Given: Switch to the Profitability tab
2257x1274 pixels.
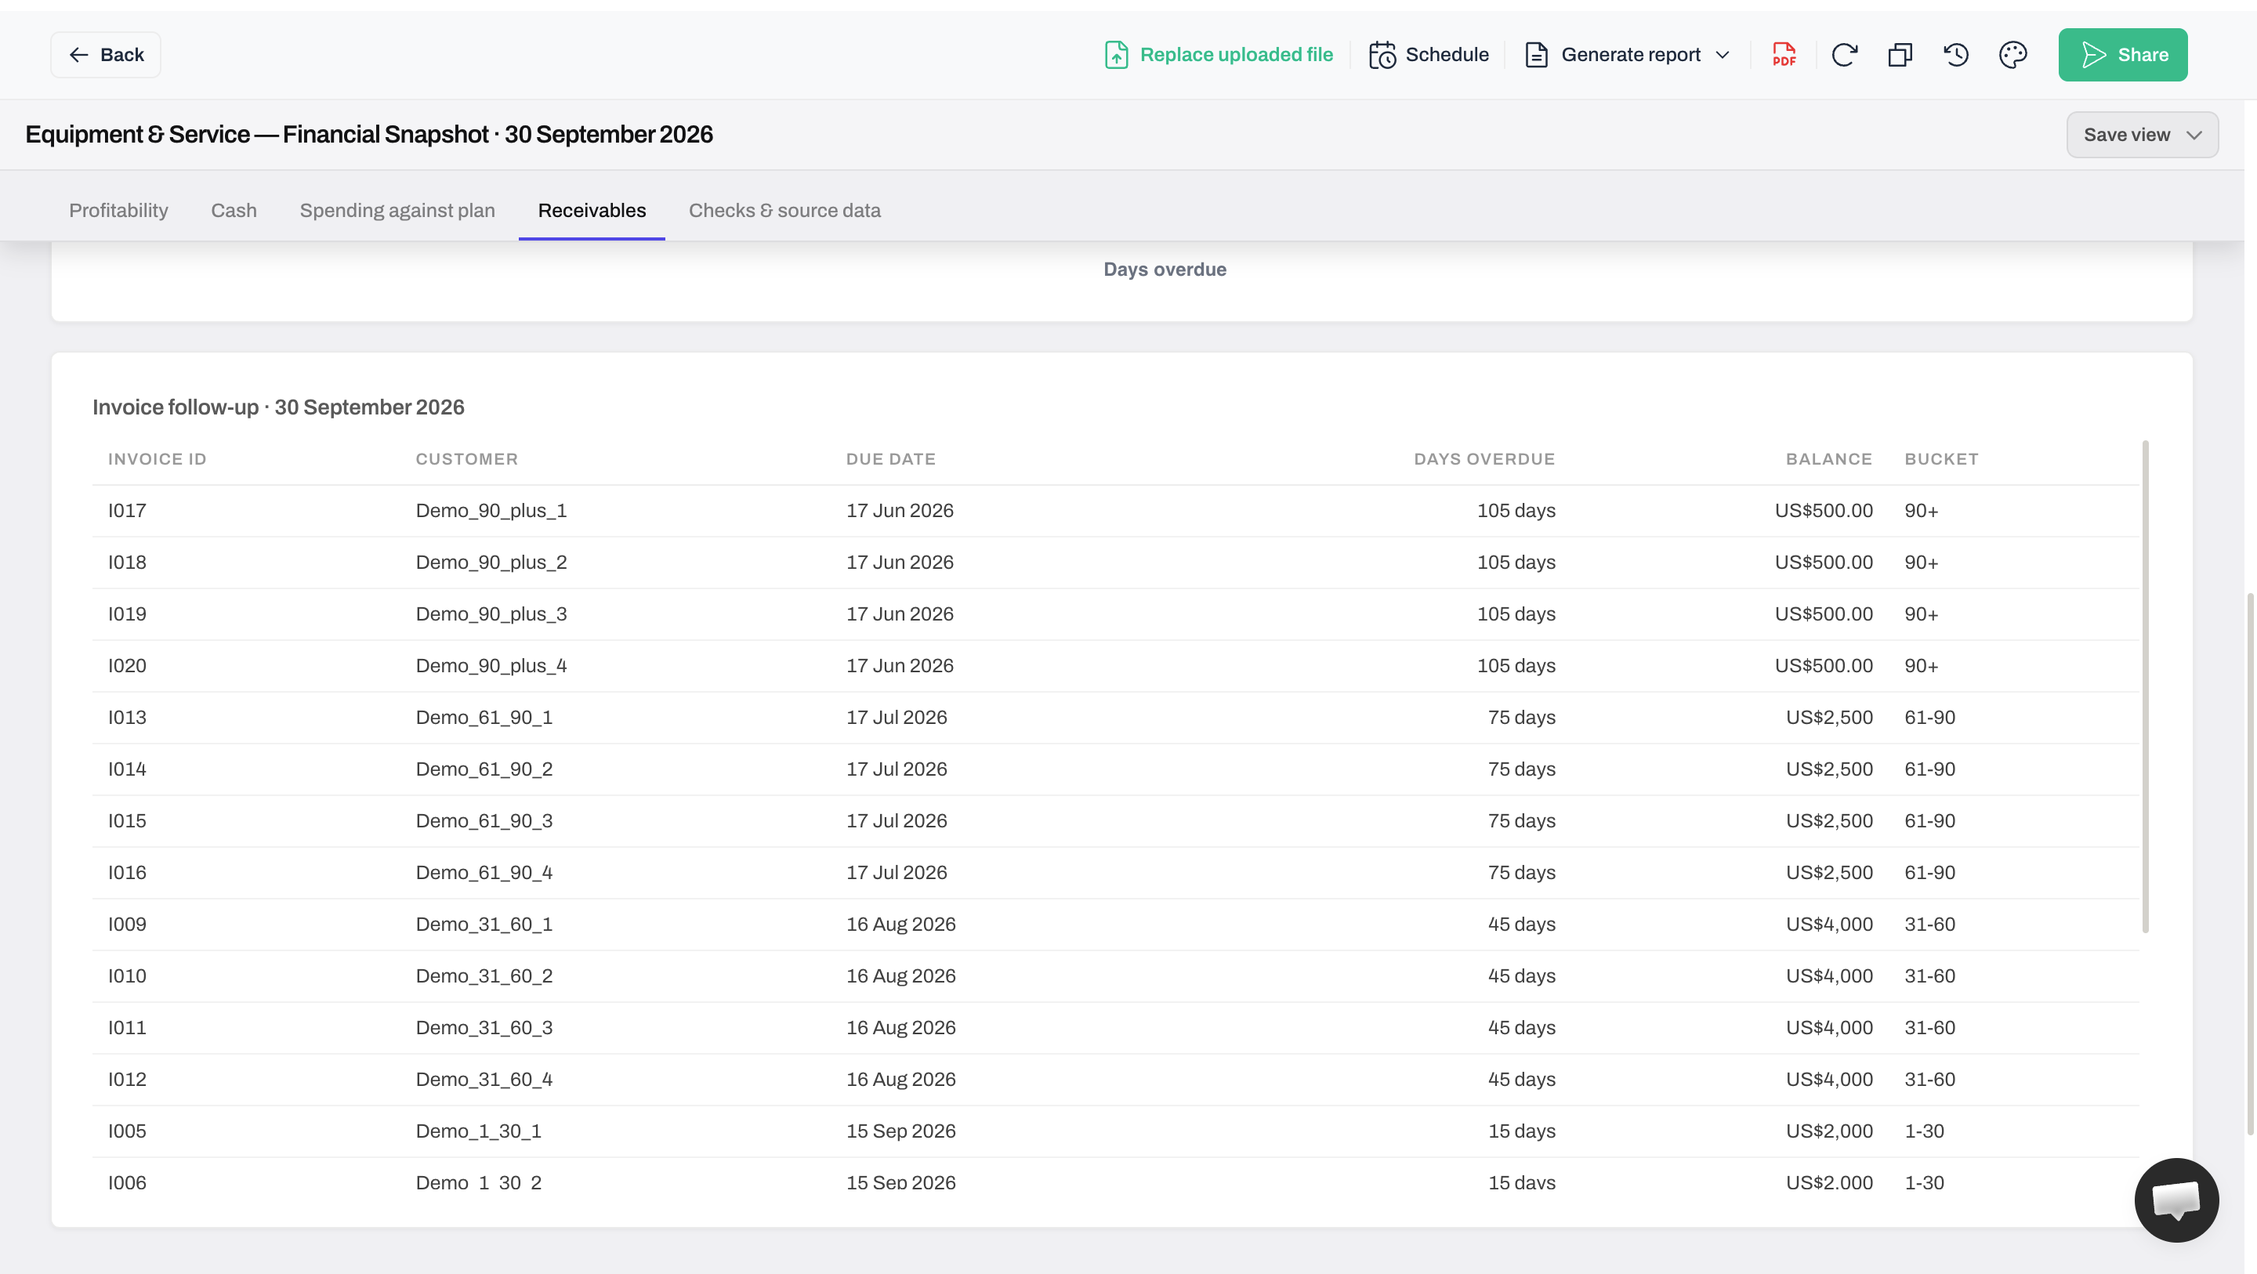Looking at the screenshot, I should click(x=118, y=210).
